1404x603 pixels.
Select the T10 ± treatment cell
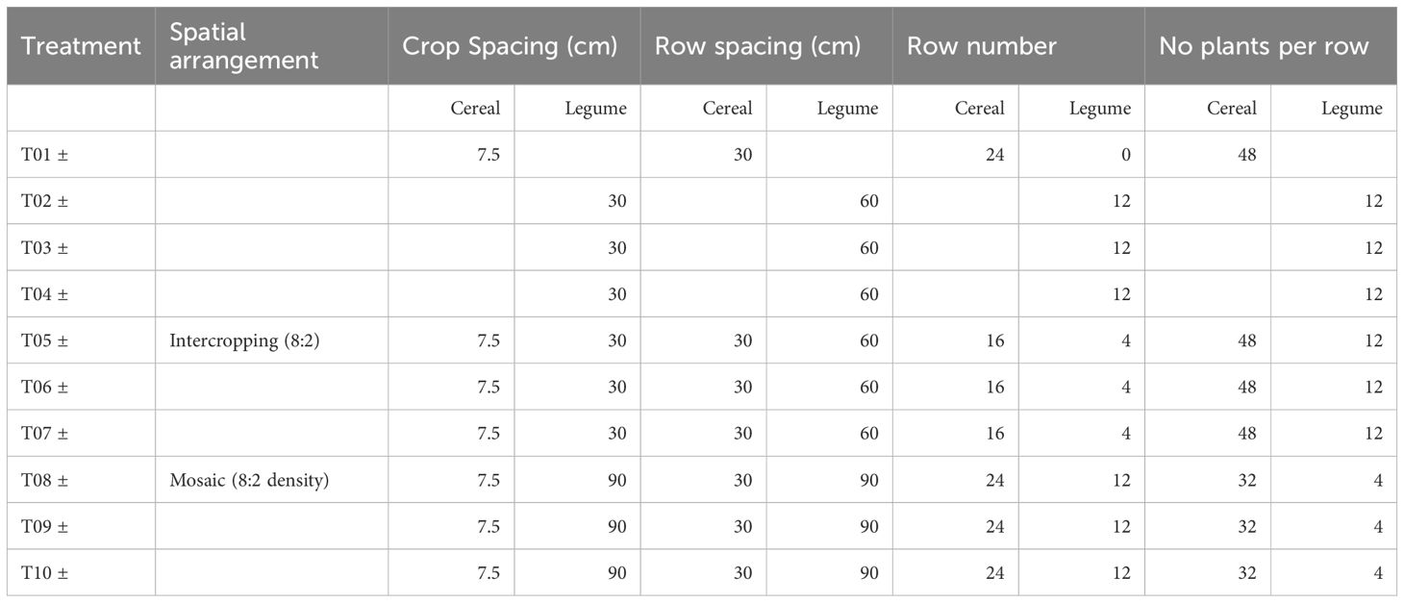[x=44, y=573]
